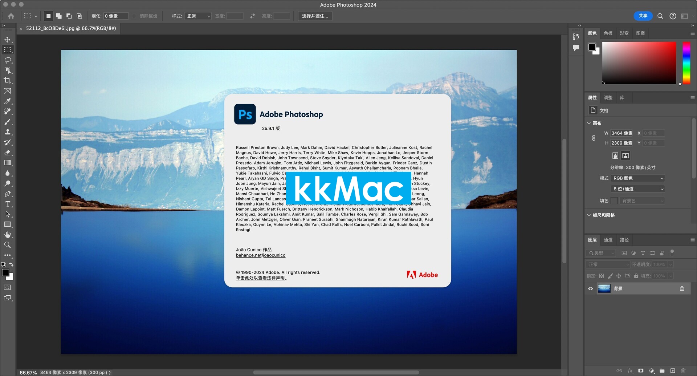Collapse the 画布 section
697x376 pixels.
tap(589, 123)
